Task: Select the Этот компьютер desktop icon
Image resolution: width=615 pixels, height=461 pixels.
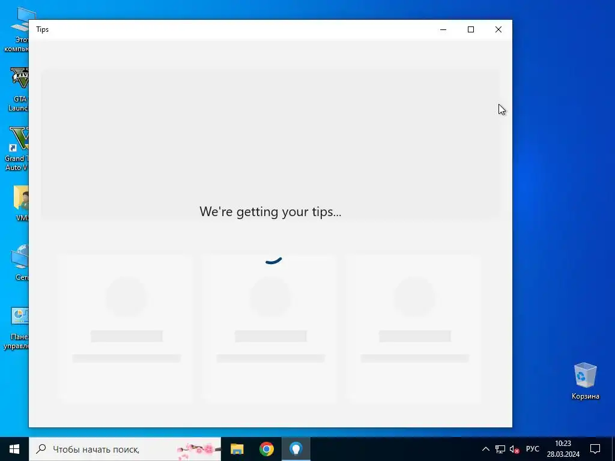Action: tap(16, 30)
